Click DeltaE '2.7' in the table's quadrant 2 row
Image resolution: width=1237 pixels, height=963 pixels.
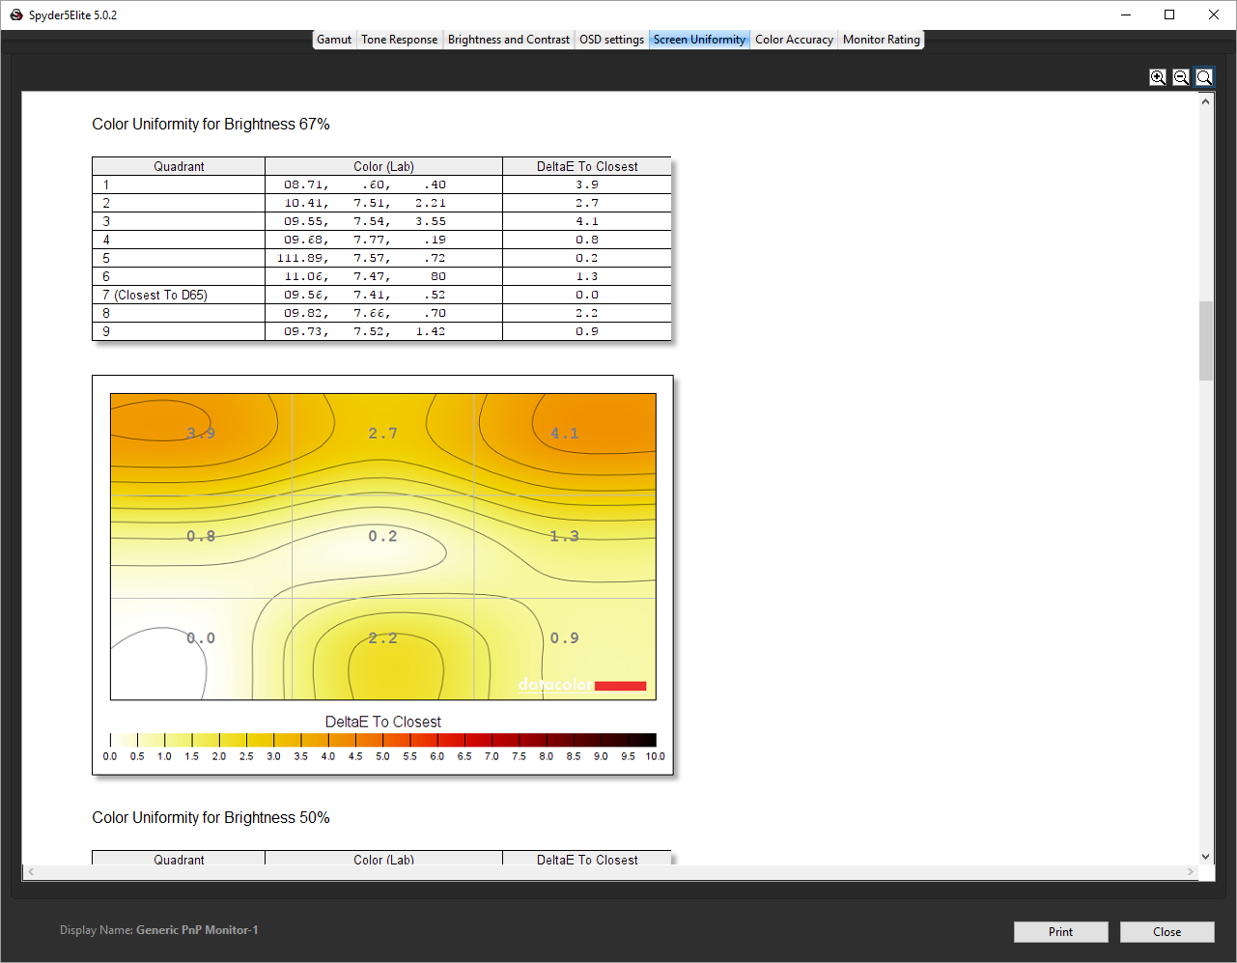click(587, 203)
